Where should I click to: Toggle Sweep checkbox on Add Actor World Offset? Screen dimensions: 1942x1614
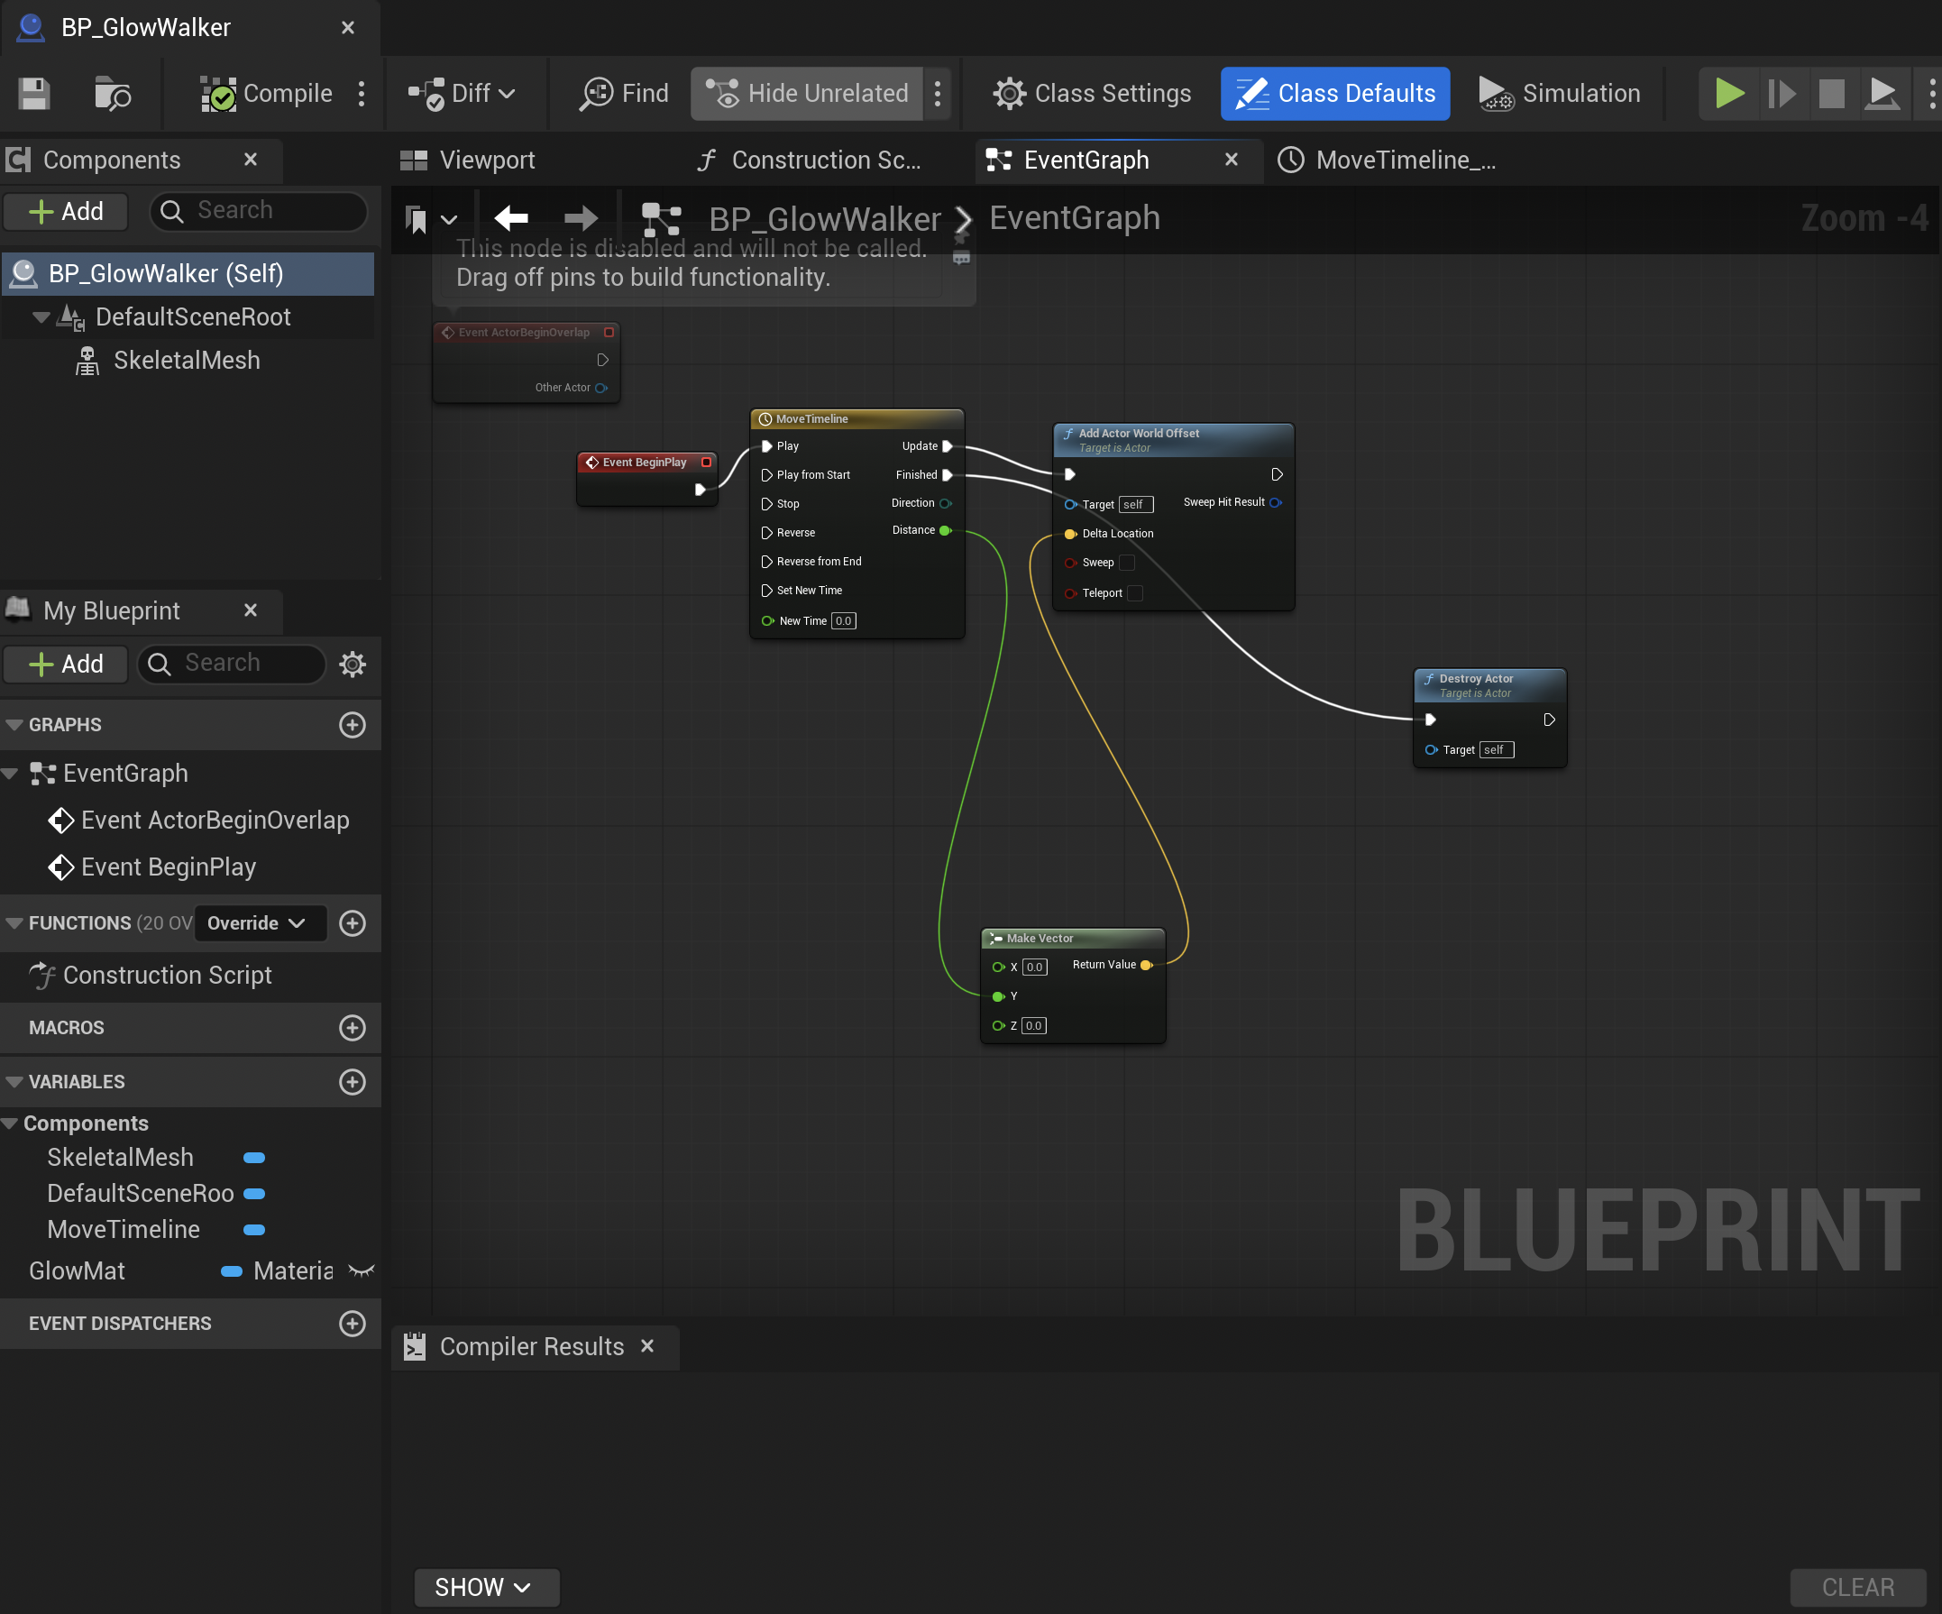(x=1126, y=563)
